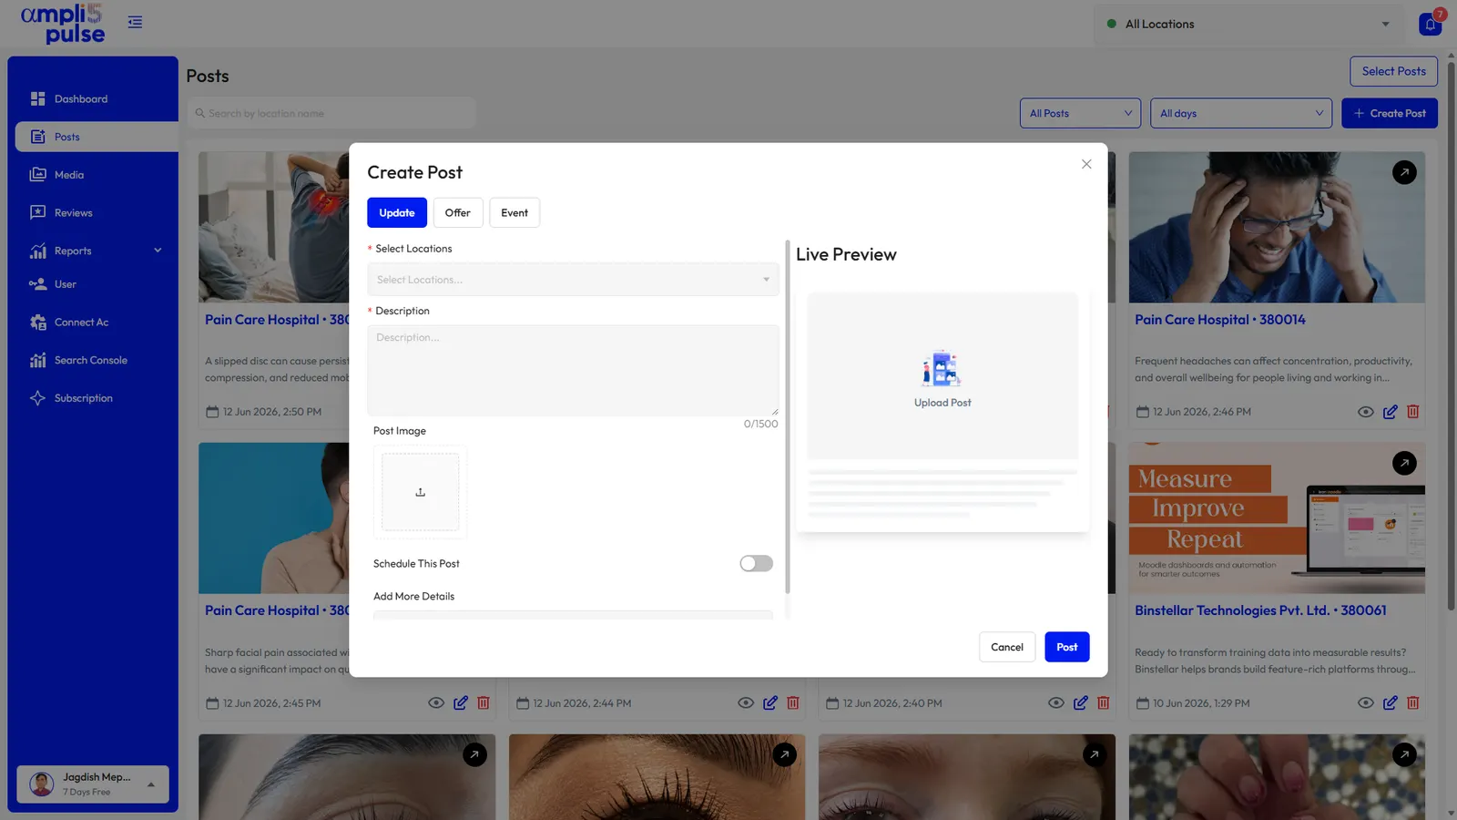1457x820 pixels.
Task: Open the Binstellar post via its arrow icon
Action: (1404, 464)
